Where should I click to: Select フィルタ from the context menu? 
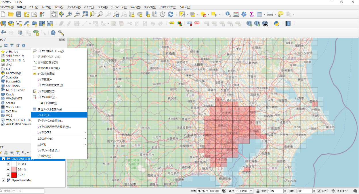(59, 115)
